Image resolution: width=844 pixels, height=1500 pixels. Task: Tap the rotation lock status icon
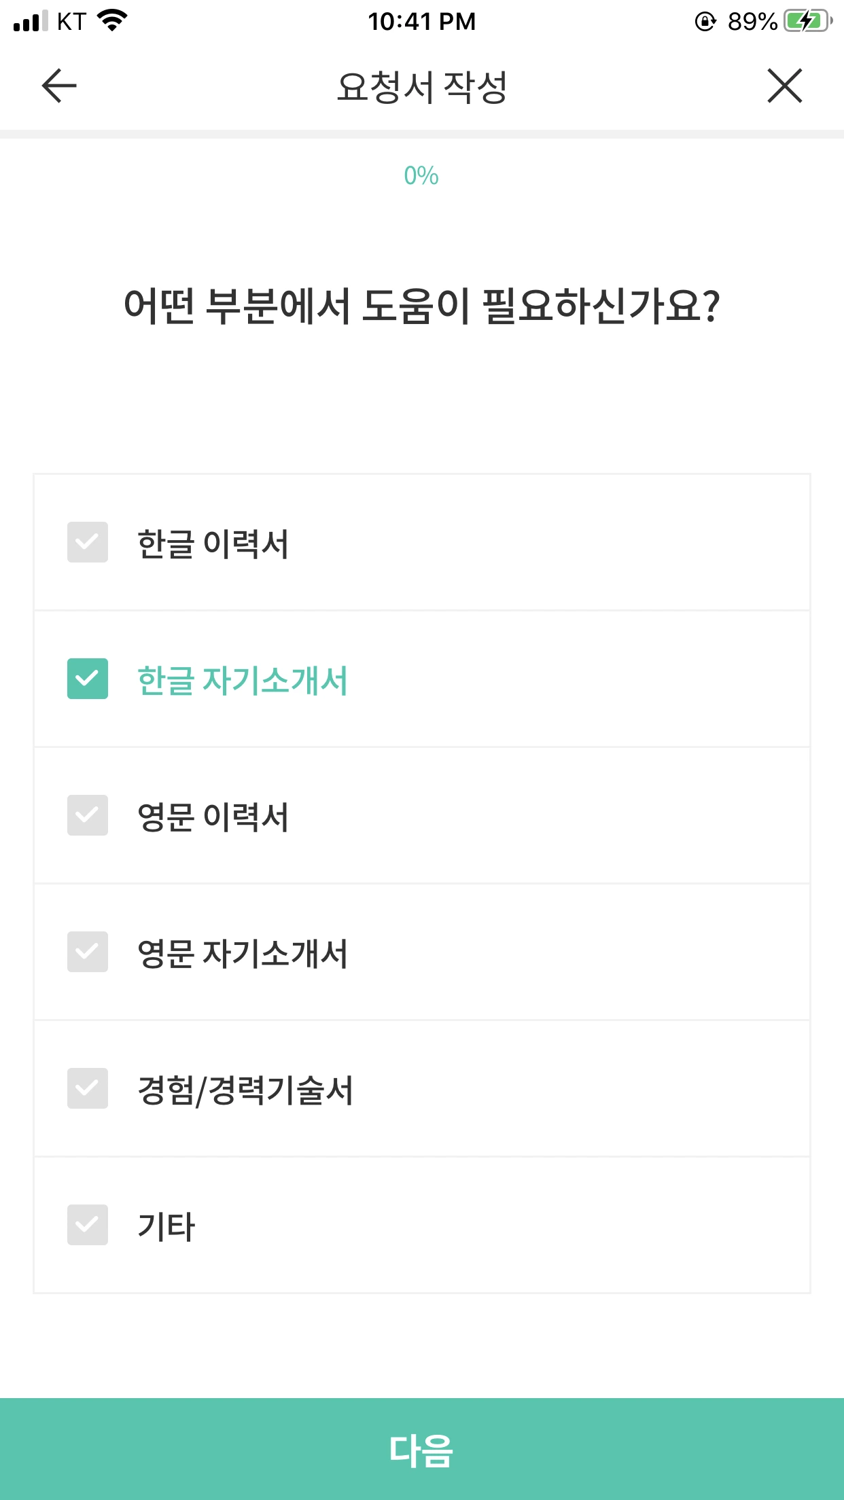click(x=705, y=22)
